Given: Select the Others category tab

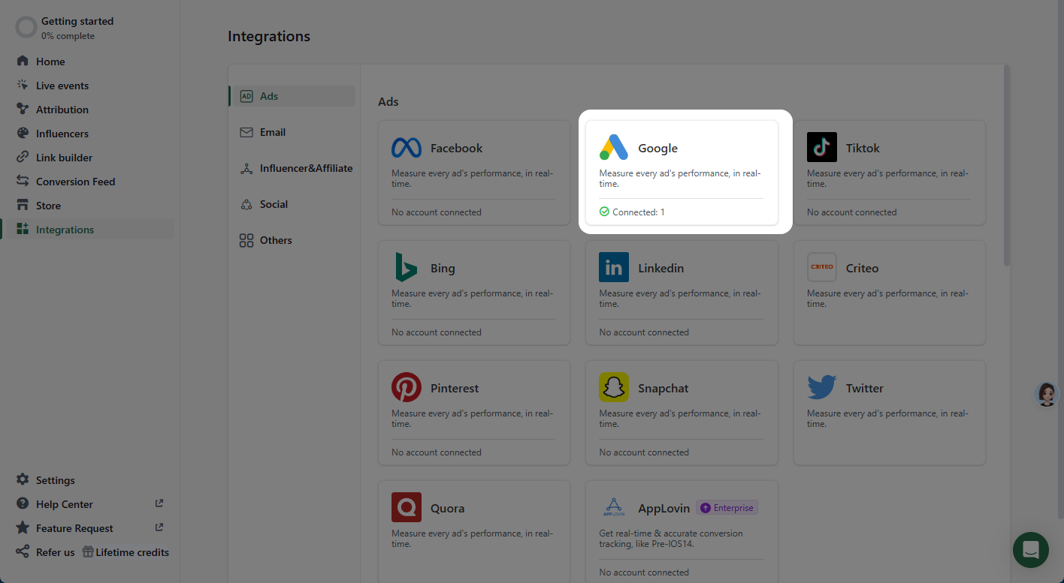Looking at the screenshot, I should point(294,240).
